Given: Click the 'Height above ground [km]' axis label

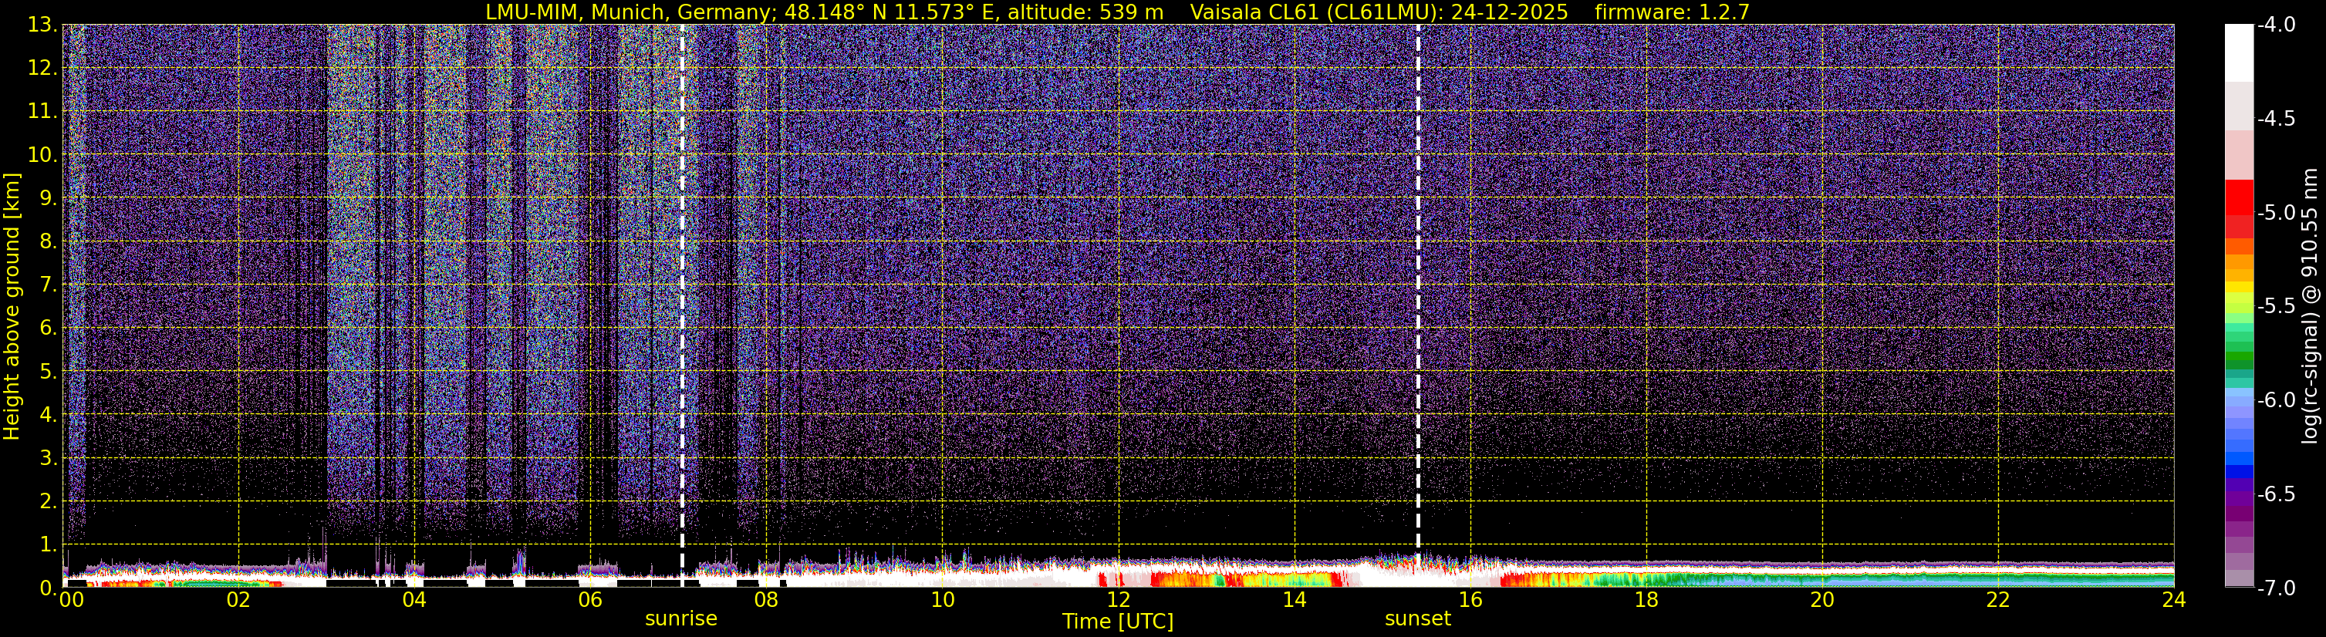Looking at the screenshot, I should (x=12, y=307).
